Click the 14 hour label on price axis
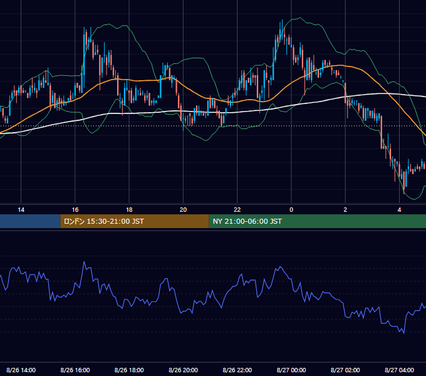 (21, 210)
